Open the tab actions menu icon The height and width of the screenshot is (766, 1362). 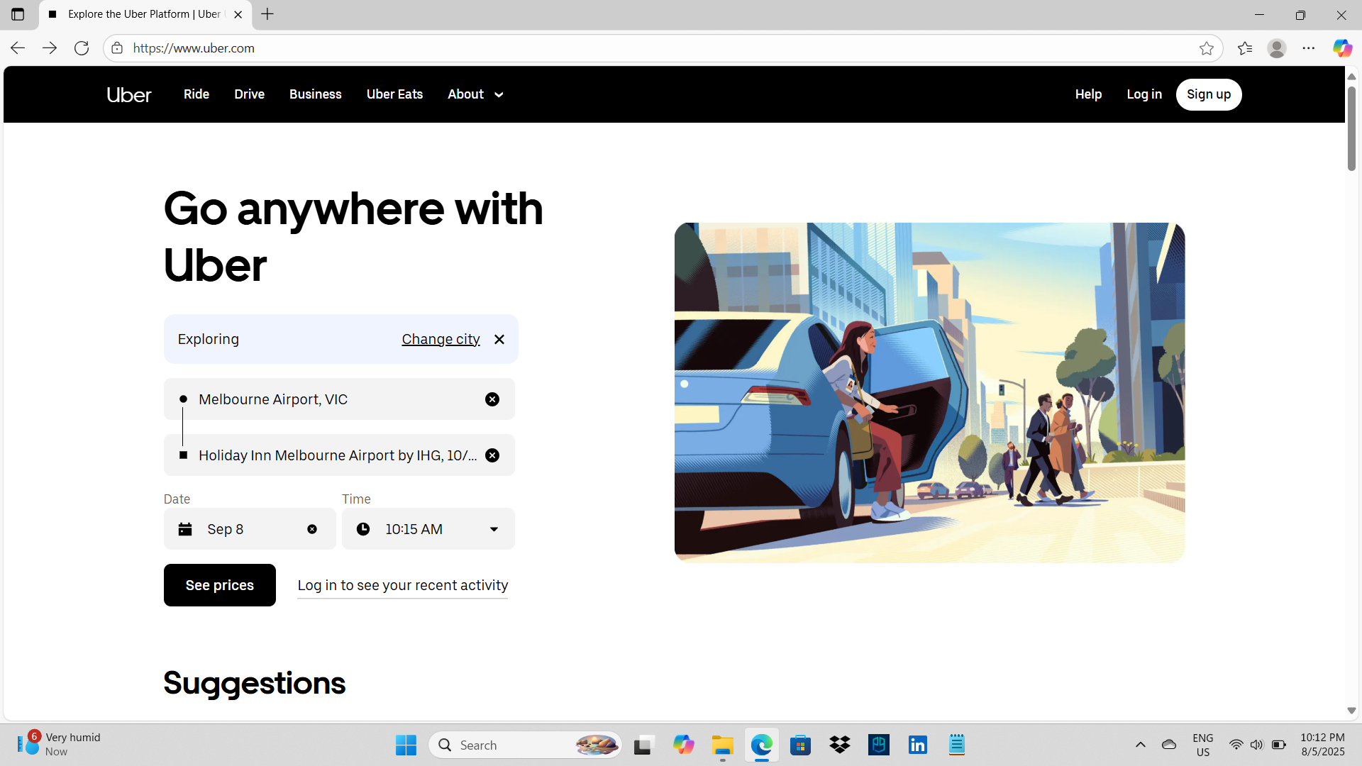coord(18,14)
